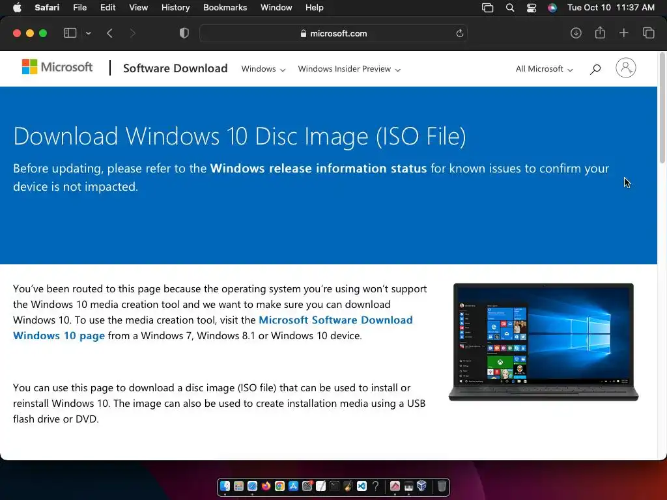Launch Google Chrome from the Dock
Viewport: 667px width, 500px height.
pos(279,486)
